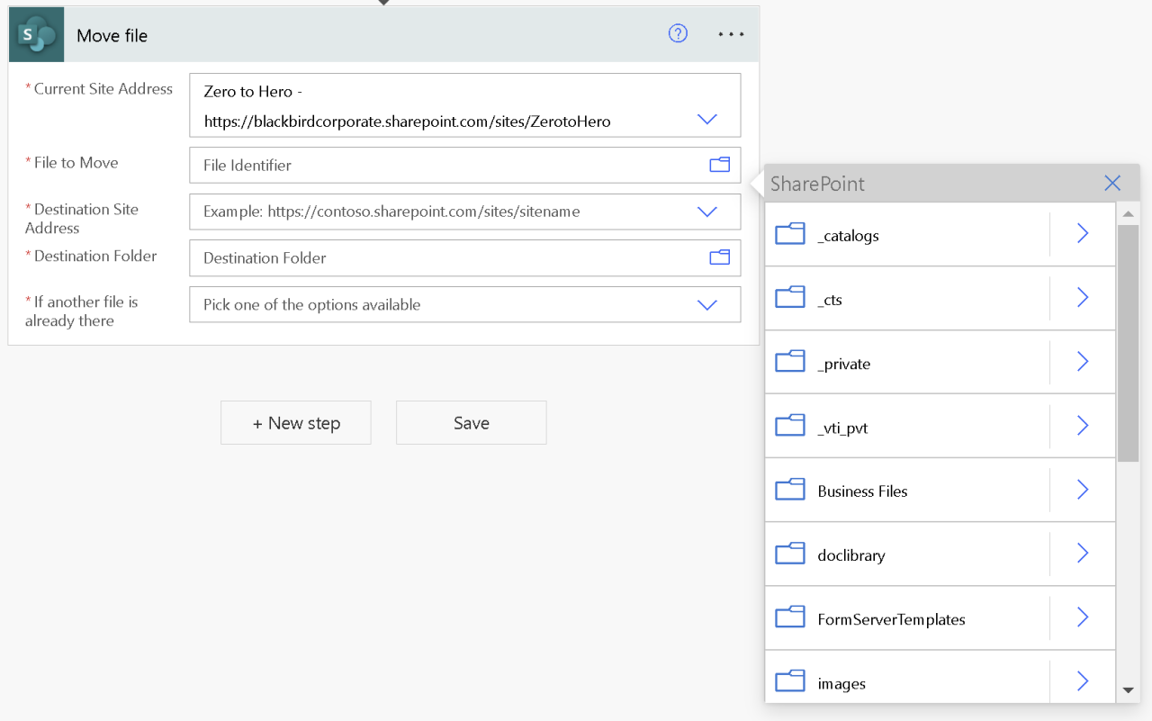Click the Move file action title
The width and height of the screenshot is (1152, 721).
pyautogui.click(x=112, y=36)
